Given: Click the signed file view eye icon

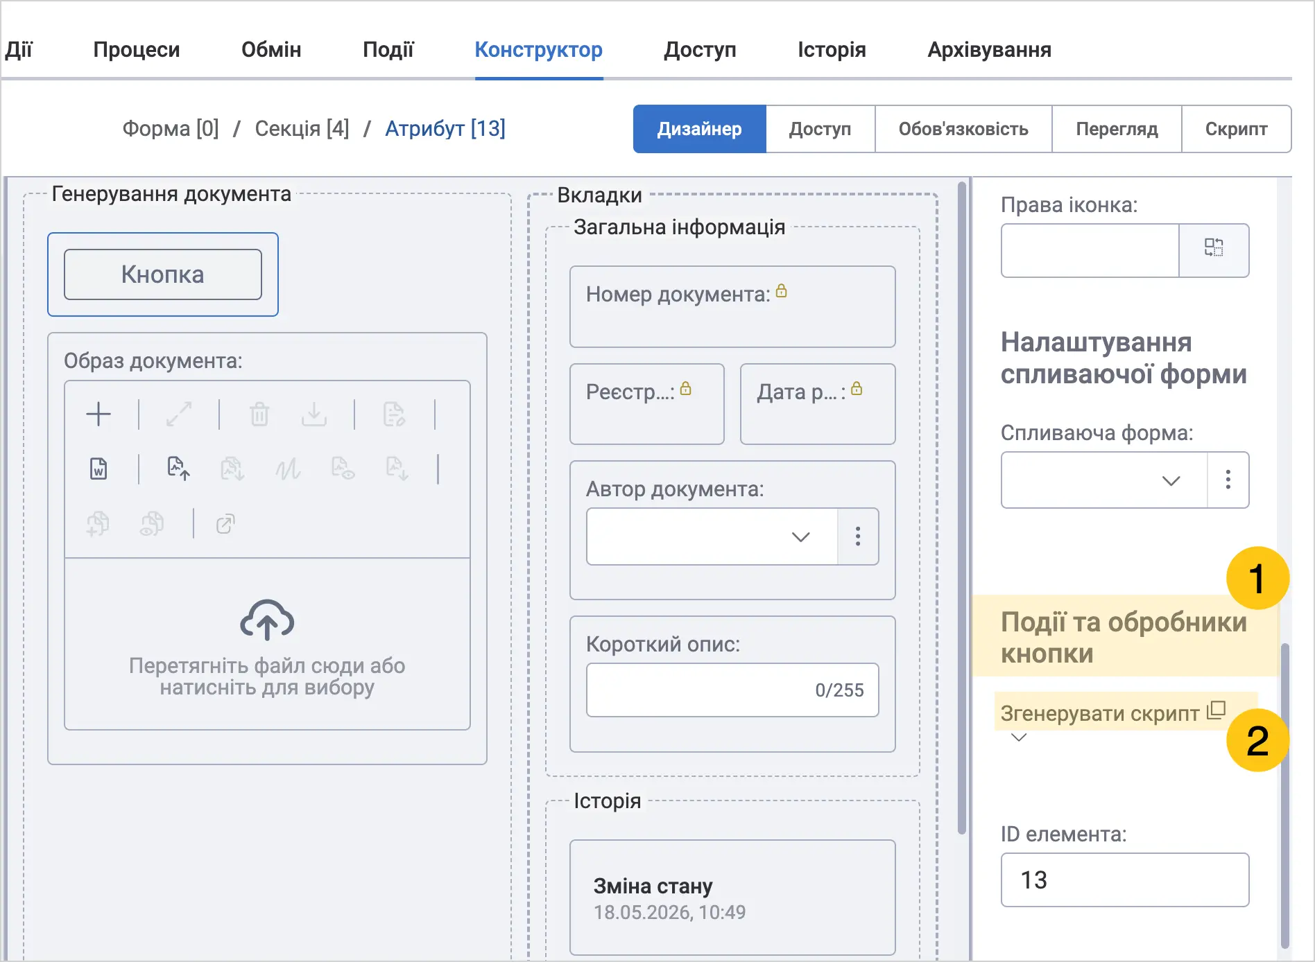Looking at the screenshot, I should [x=343, y=469].
